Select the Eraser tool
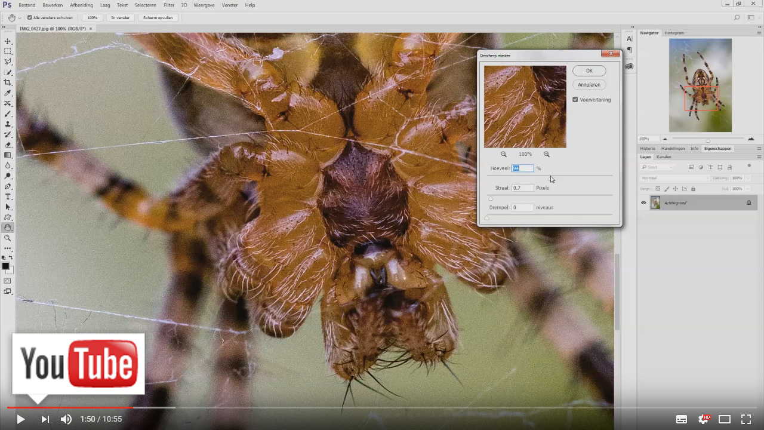 [x=8, y=145]
